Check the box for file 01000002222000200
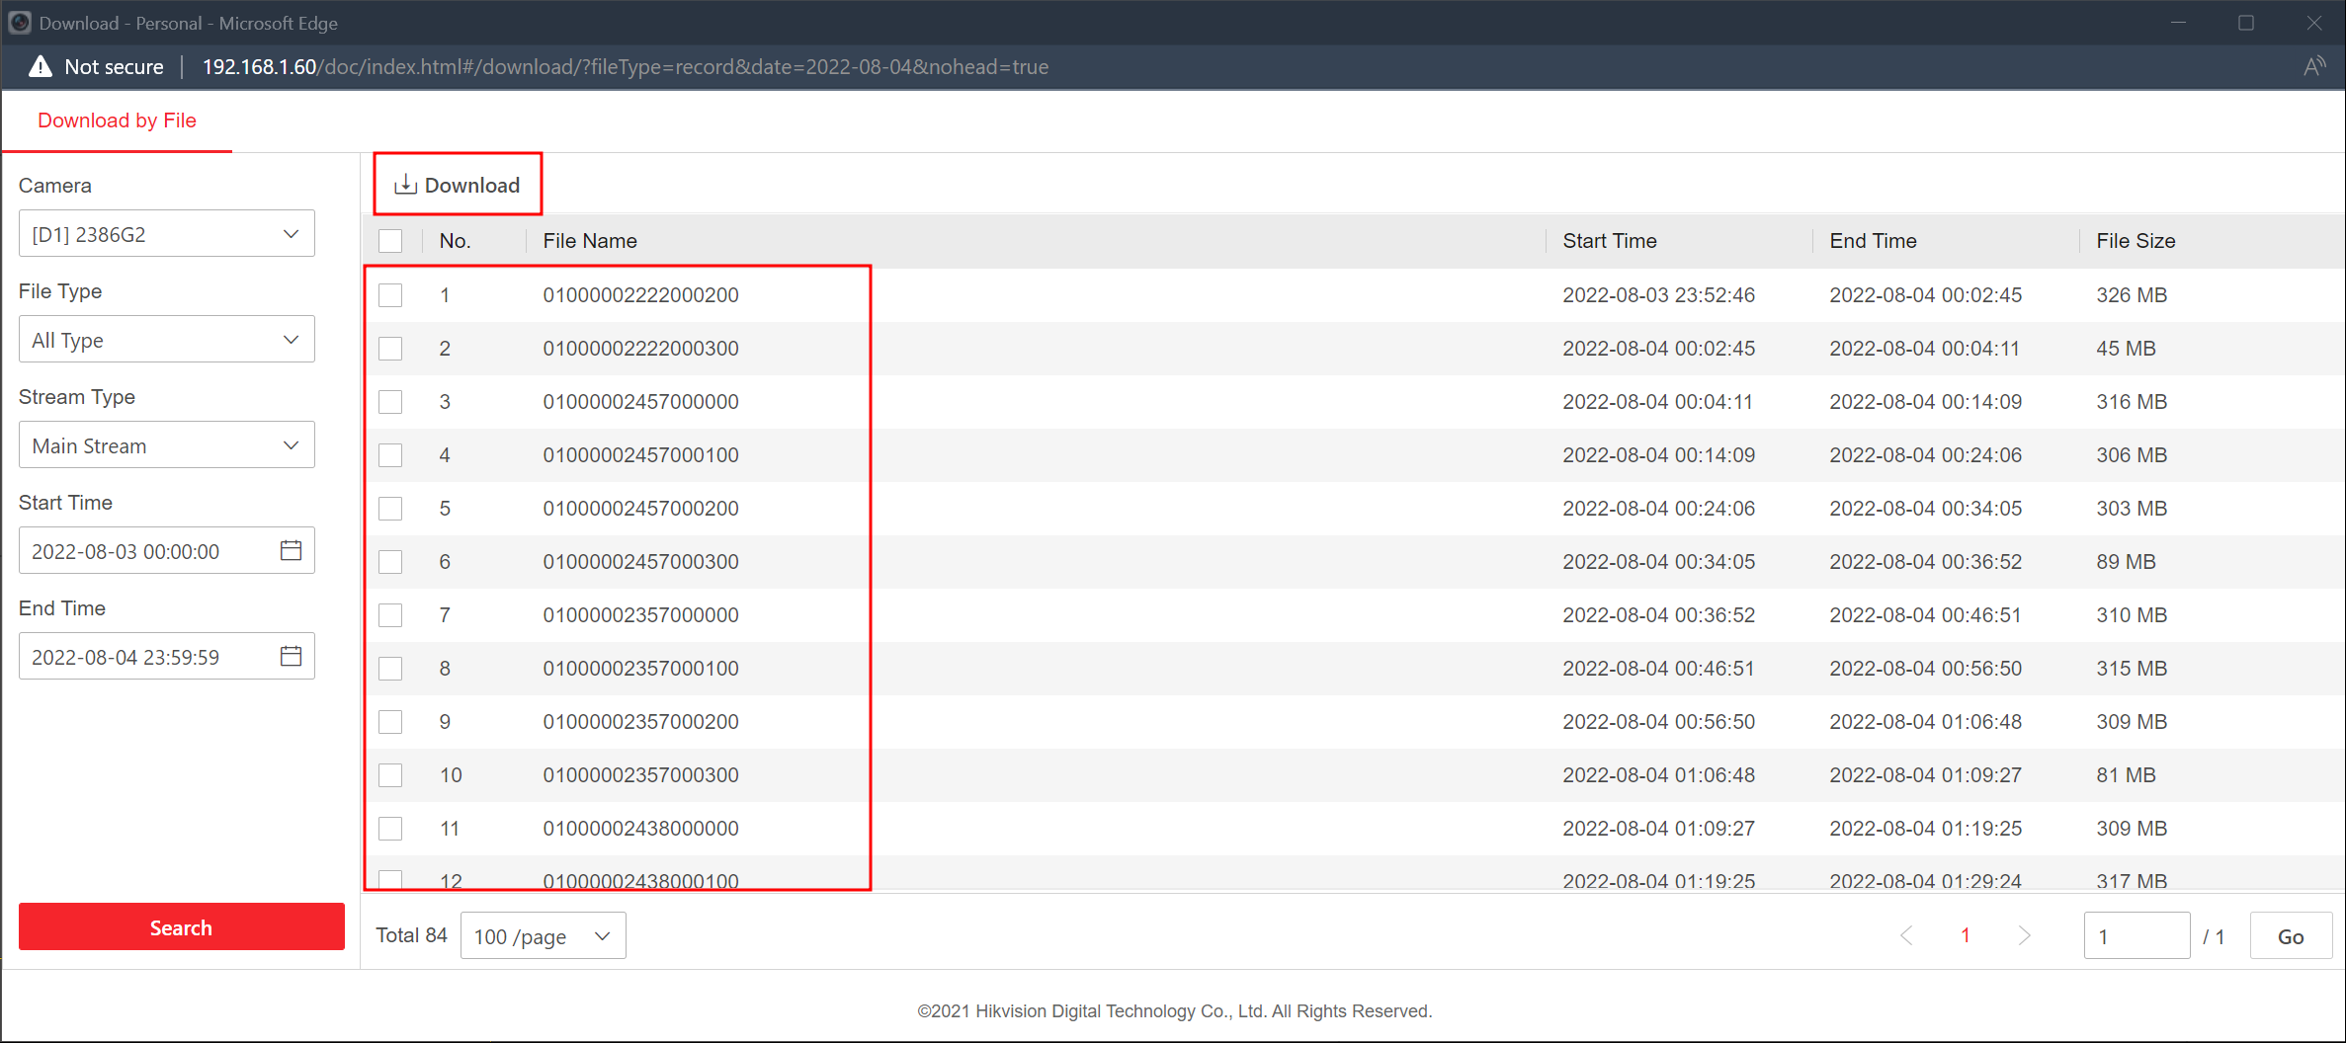 click(390, 295)
